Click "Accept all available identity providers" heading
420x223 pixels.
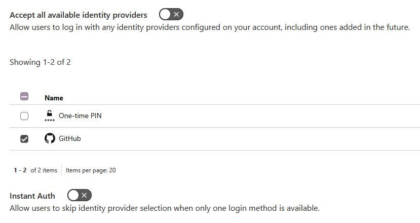click(79, 15)
